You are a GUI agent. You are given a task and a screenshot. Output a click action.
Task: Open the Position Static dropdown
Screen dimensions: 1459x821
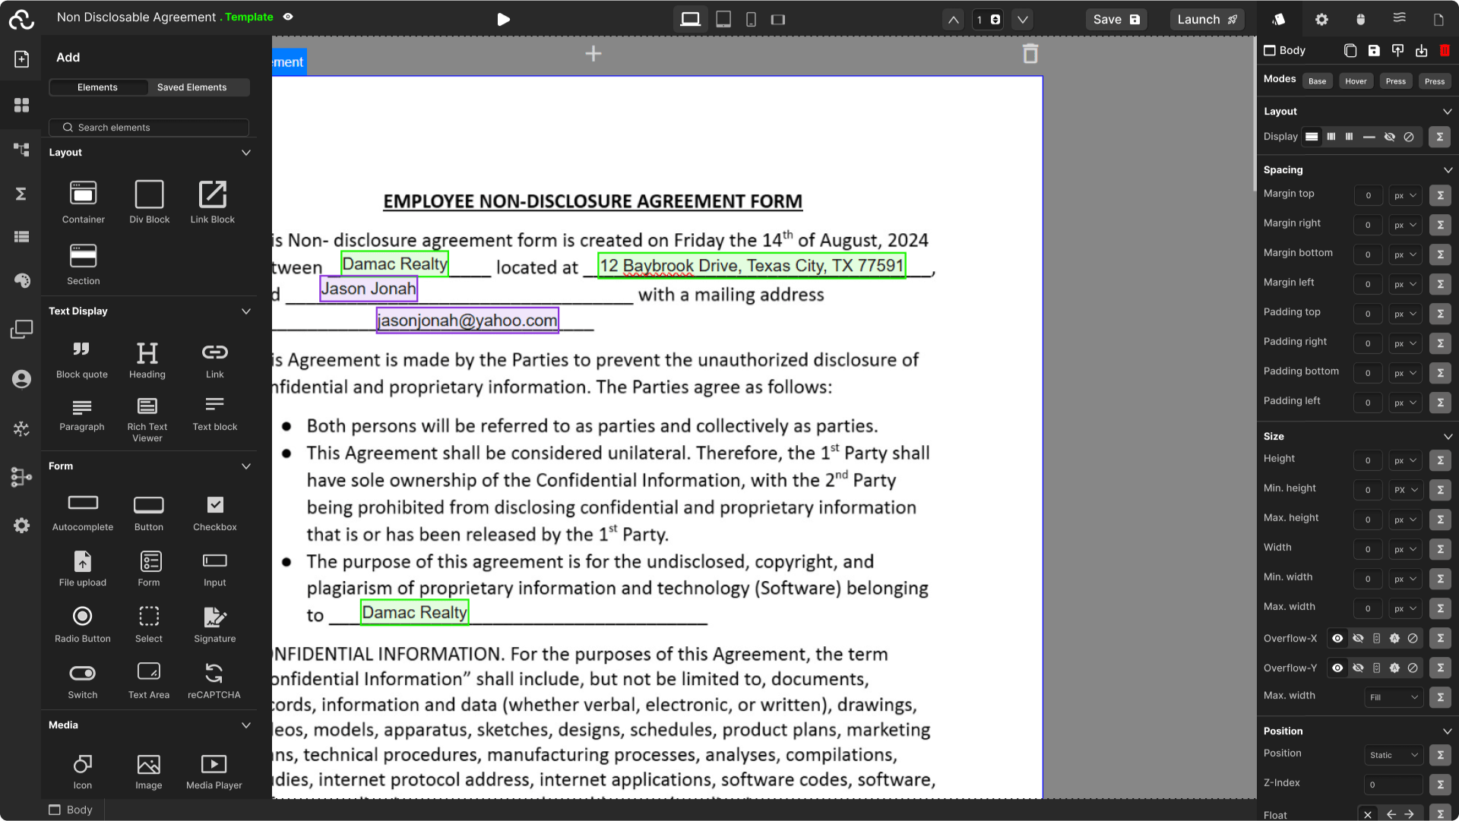(x=1394, y=755)
